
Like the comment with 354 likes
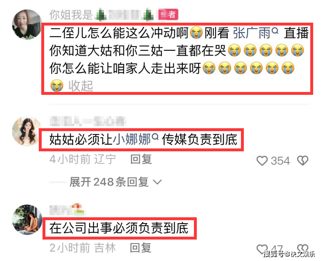click(262, 160)
